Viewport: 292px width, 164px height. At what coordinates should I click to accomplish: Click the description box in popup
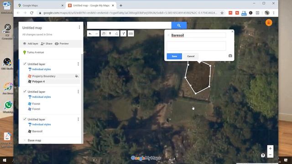tap(196, 46)
